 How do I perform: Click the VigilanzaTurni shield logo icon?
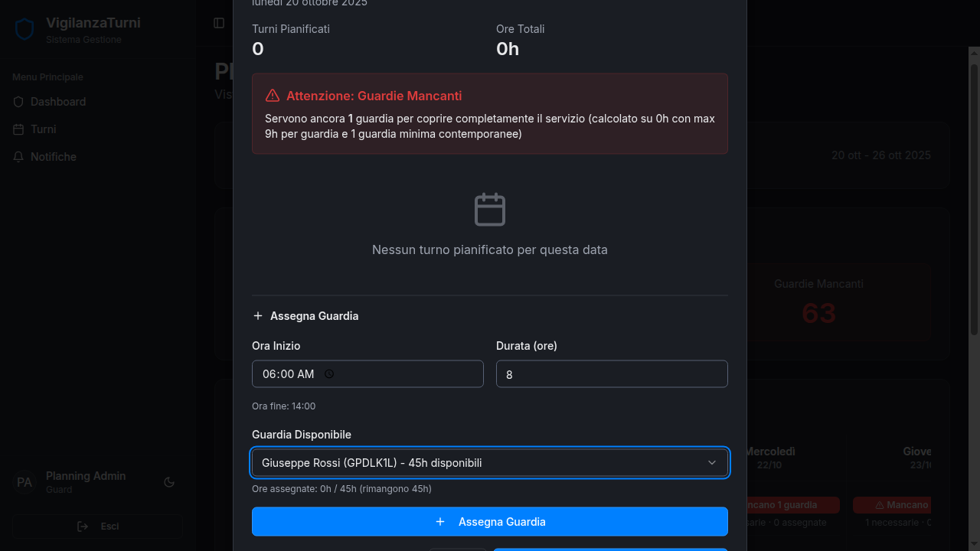pos(24,30)
